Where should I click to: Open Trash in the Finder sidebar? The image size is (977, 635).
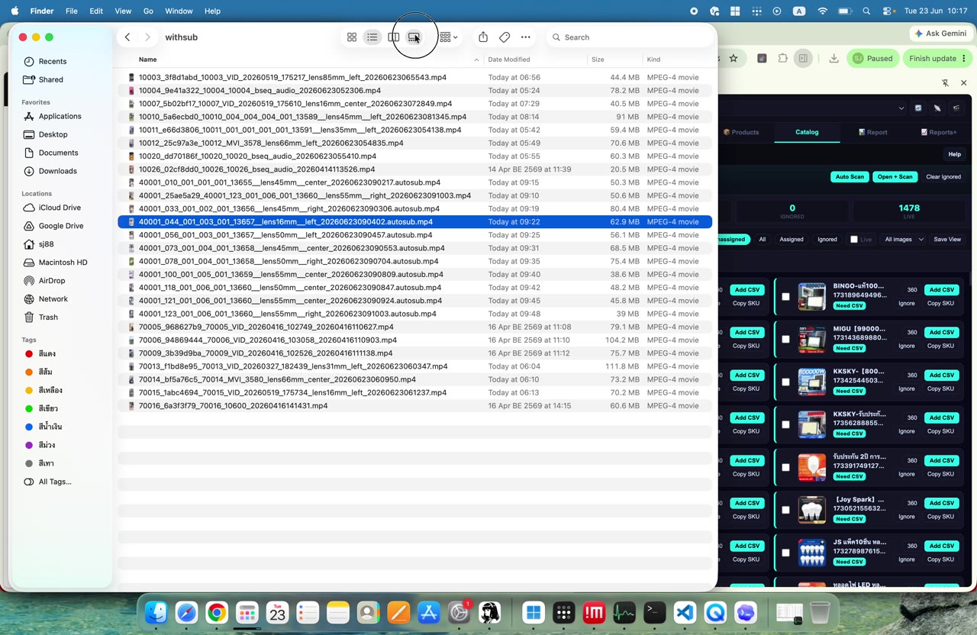tap(48, 317)
